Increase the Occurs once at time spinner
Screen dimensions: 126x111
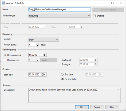(45, 54)
